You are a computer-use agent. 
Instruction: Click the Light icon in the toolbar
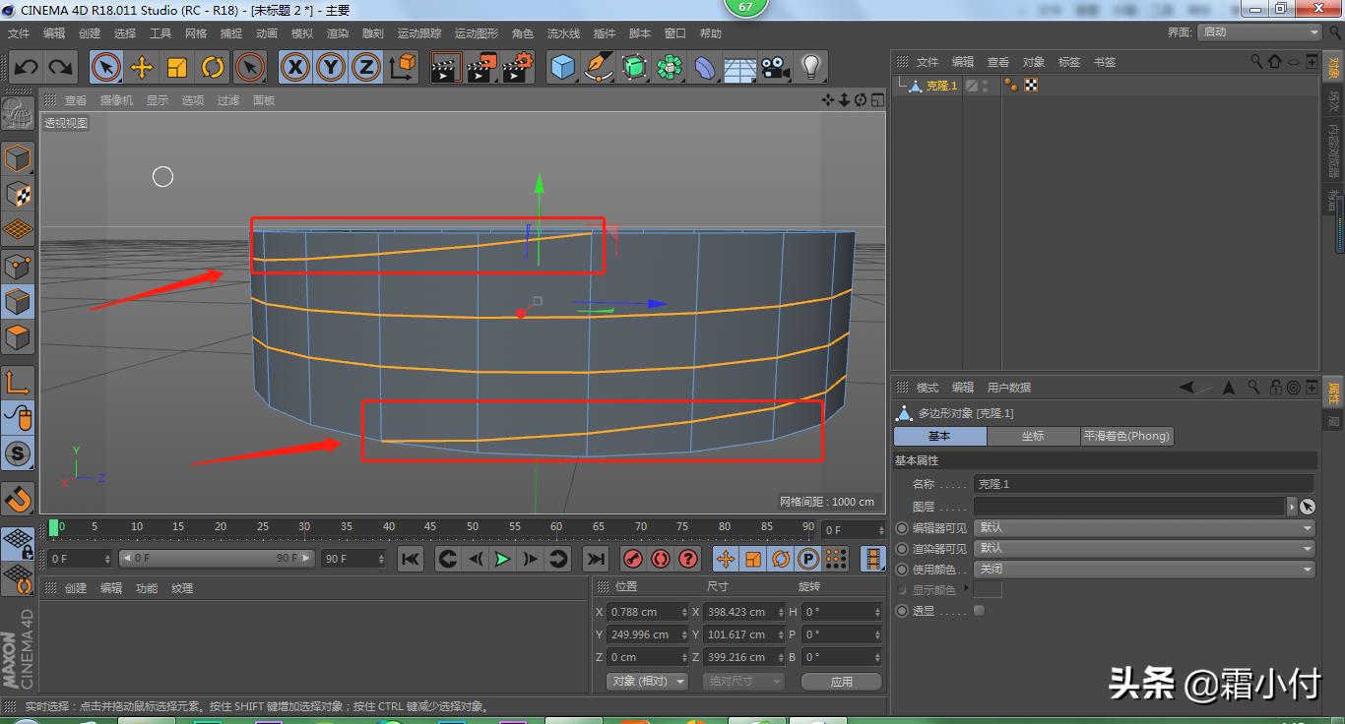pos(809,67)
